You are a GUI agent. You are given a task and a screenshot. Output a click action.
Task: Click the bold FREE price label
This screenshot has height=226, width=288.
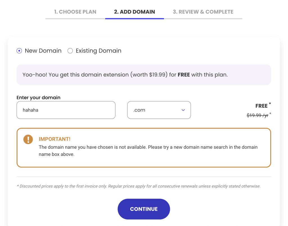[x=261, y=106]
